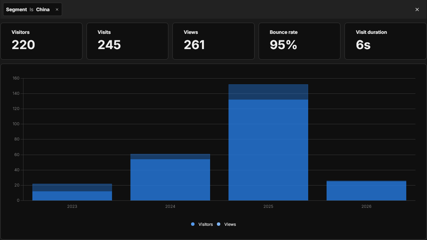
Task: Click the 2026 bar in the chart
Action: coord(366,191)
